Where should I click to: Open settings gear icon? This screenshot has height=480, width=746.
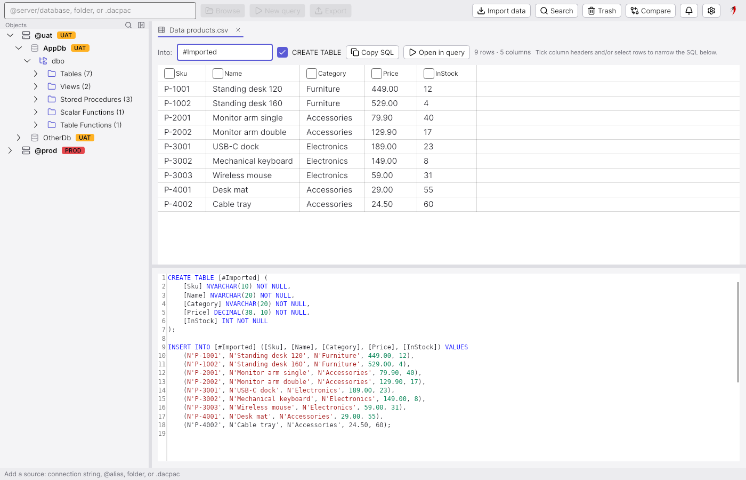click(x=711, y=11)
